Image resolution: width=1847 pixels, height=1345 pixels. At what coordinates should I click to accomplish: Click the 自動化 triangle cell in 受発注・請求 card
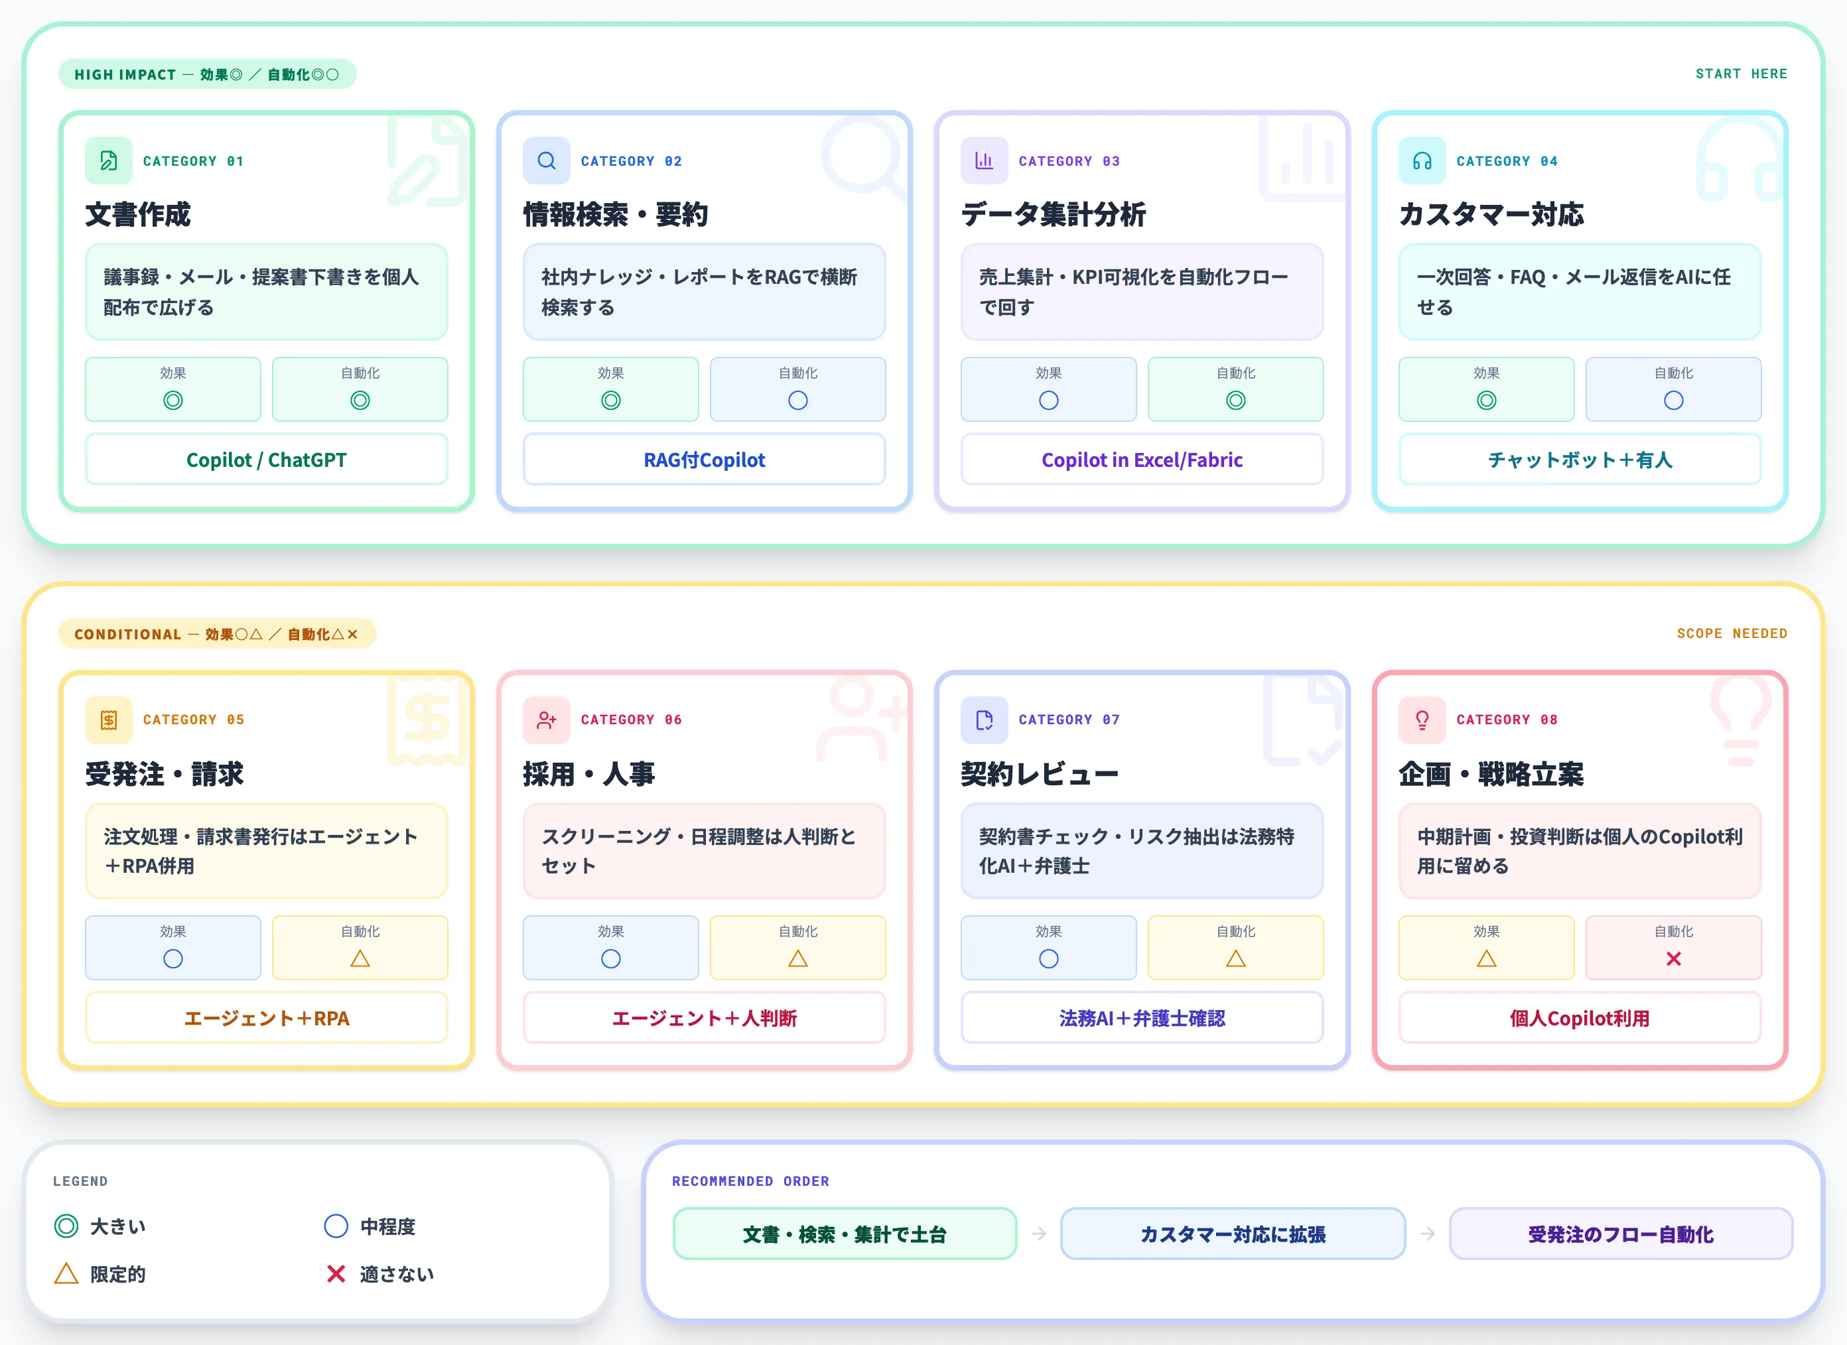360,948
